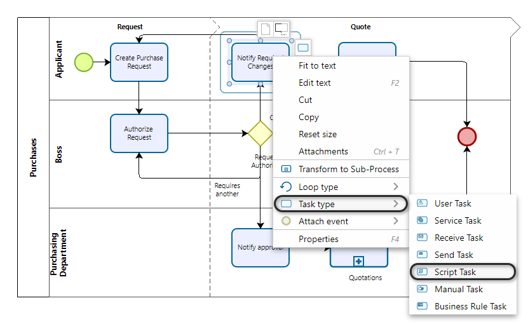This screenshot has width=528, height=324.
Task: Expand the Loop type submenu arrow
Action: pyautogui.click(x=396, y=187)
